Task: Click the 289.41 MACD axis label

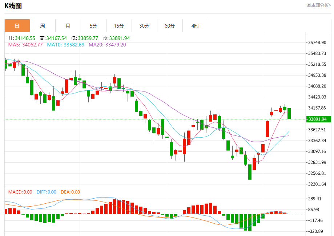Action: (x=315, y=199)
